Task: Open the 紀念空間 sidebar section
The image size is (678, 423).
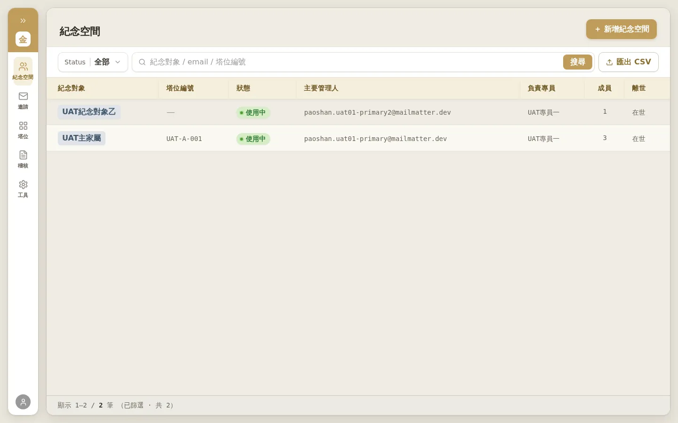Action: pos(23,71)
